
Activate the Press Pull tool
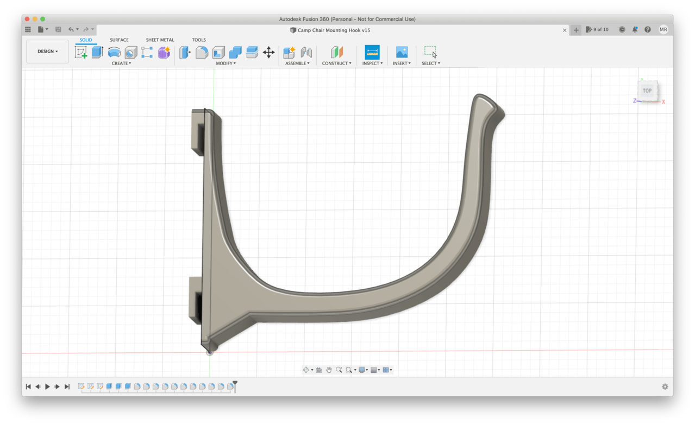[x=185, y=52]
